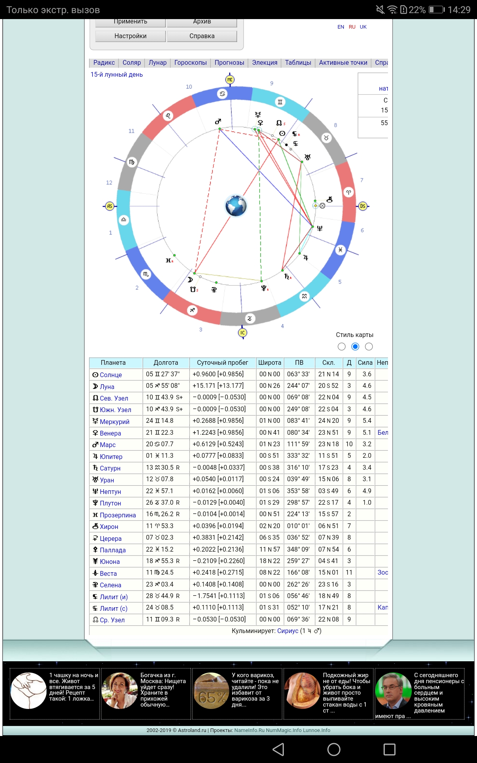Image resolution: width=477 pixels, height=763 pixels.
Task: Click the Справка button
Action: [x=202, y=36]
